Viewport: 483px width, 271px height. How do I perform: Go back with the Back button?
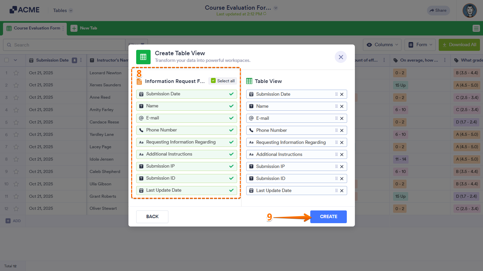tap(152, 217)
